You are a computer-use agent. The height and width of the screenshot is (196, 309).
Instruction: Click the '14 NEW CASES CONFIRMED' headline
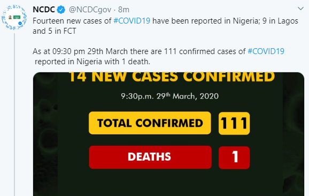tap(172, 77)
